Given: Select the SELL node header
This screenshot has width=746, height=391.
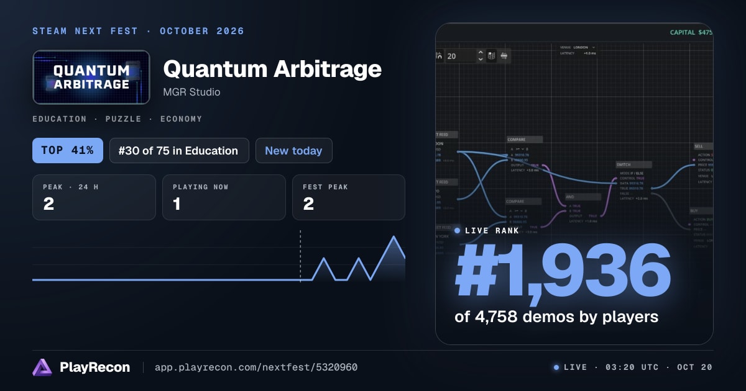Looking at the screenshot, I should click(703, 146).
